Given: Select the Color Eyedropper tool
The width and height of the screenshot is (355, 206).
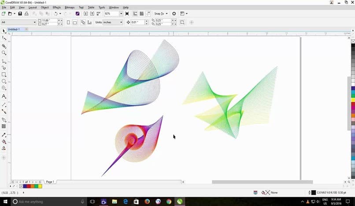Looking at the screenshot, I should [4, 135].
